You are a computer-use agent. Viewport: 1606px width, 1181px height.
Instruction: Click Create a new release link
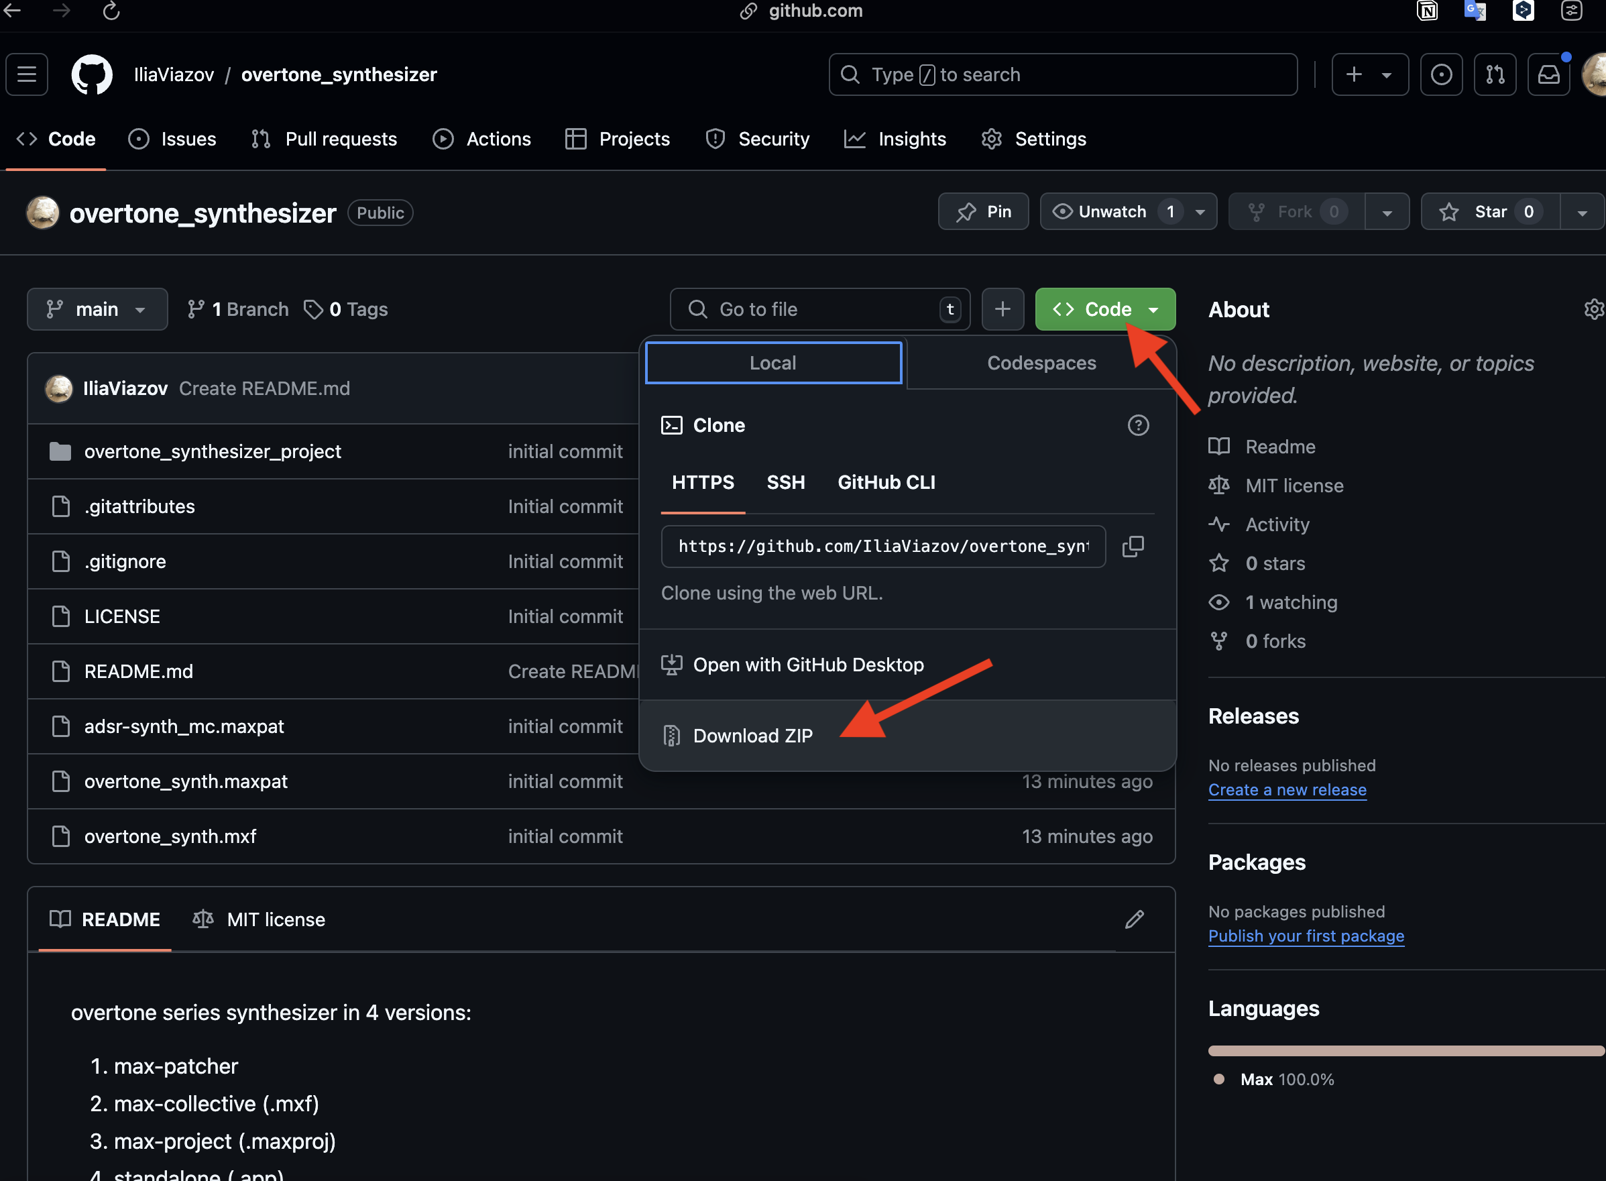pyautogui.click(x=1287, y=790)
